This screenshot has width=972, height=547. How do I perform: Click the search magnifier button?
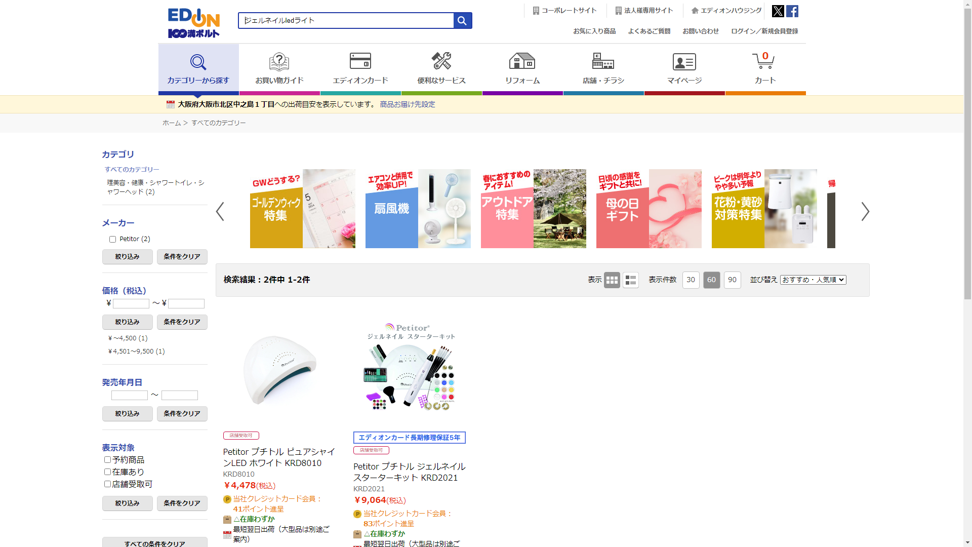pos(462,21)
